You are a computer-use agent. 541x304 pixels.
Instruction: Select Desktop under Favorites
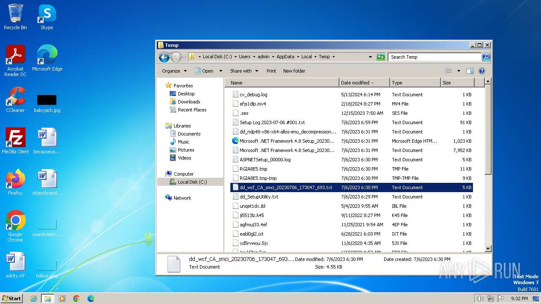pyautogui.click(x=186, y=94)
